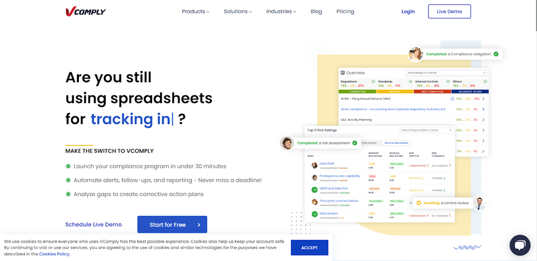Click the Standards check icon
Screen dimensions: 537x261
pos(411,81)
